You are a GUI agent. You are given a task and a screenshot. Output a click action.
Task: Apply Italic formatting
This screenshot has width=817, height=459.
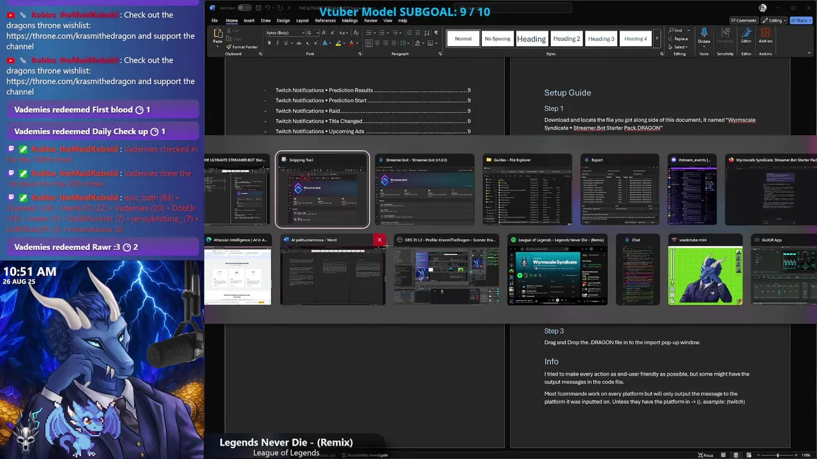[x=278, y=43]
